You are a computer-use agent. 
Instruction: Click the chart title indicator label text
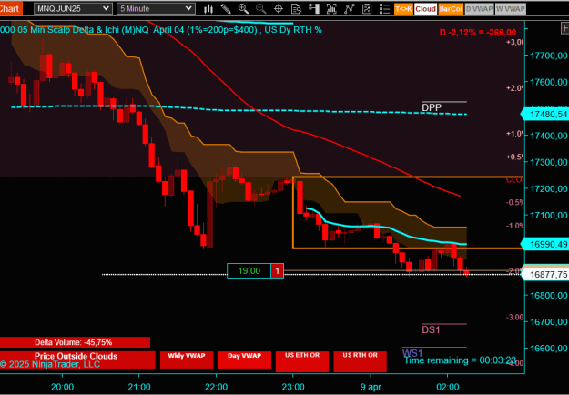pyautogui.click(x=161, y=30)
